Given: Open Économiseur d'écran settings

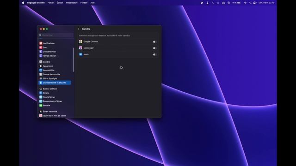Looking at the screenshot, I should 55,101.
